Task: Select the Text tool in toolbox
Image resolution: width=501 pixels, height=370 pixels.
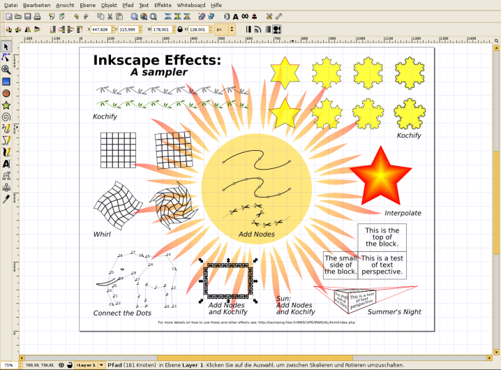Action: 6,164
